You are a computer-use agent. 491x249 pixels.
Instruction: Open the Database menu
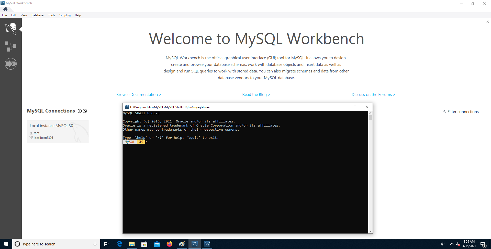pos(37,15)
